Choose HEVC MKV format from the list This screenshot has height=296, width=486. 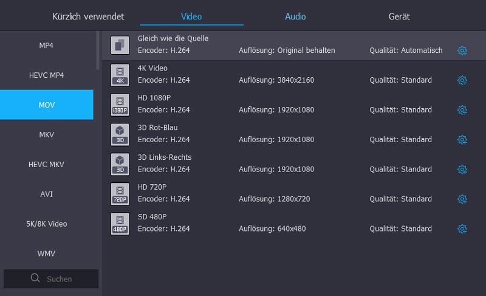pyautogui.click(x=47, y=165)
